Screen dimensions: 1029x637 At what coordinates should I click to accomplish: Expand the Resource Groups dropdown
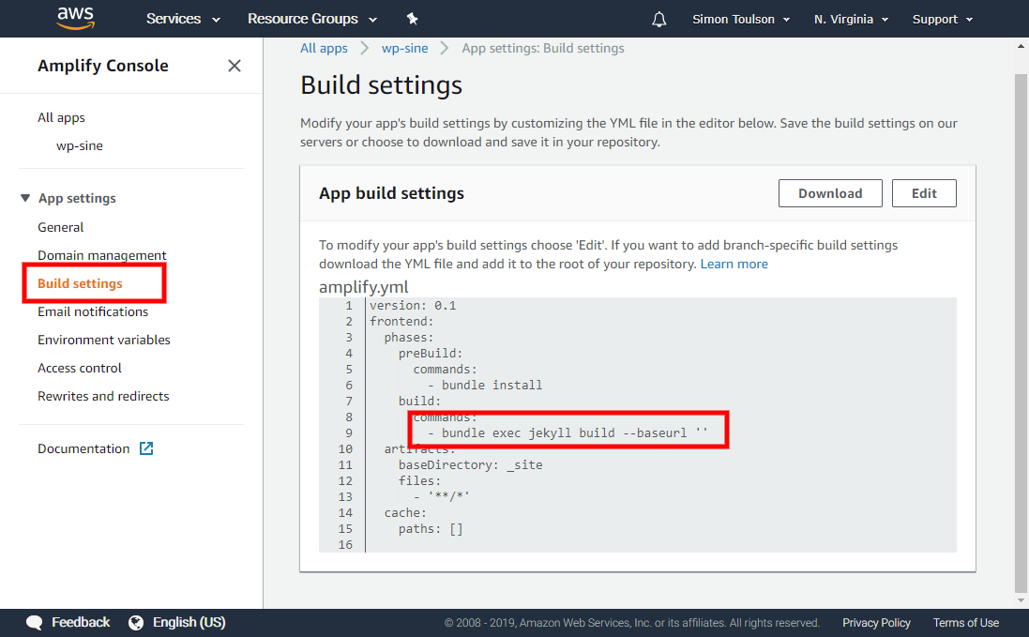(x=312, y=19)
